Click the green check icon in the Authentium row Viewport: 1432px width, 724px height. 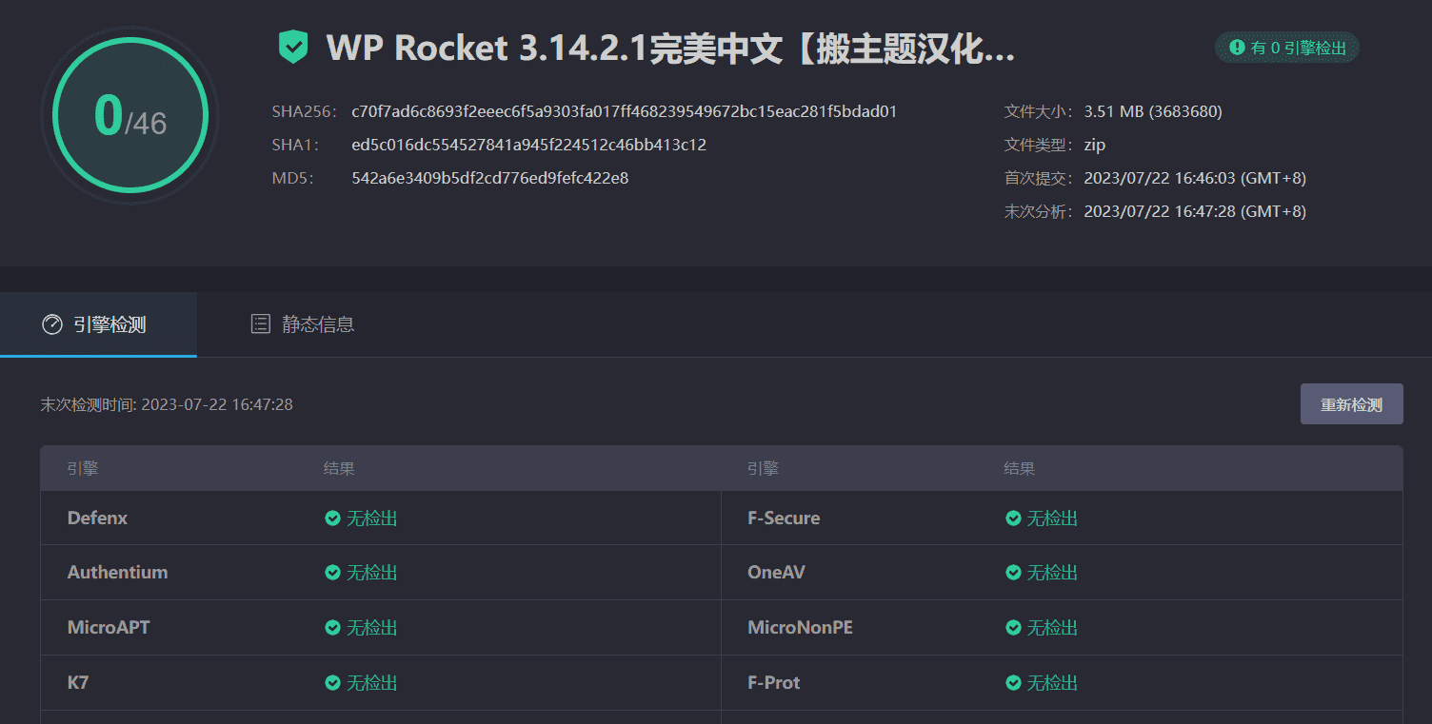(332, 573)
